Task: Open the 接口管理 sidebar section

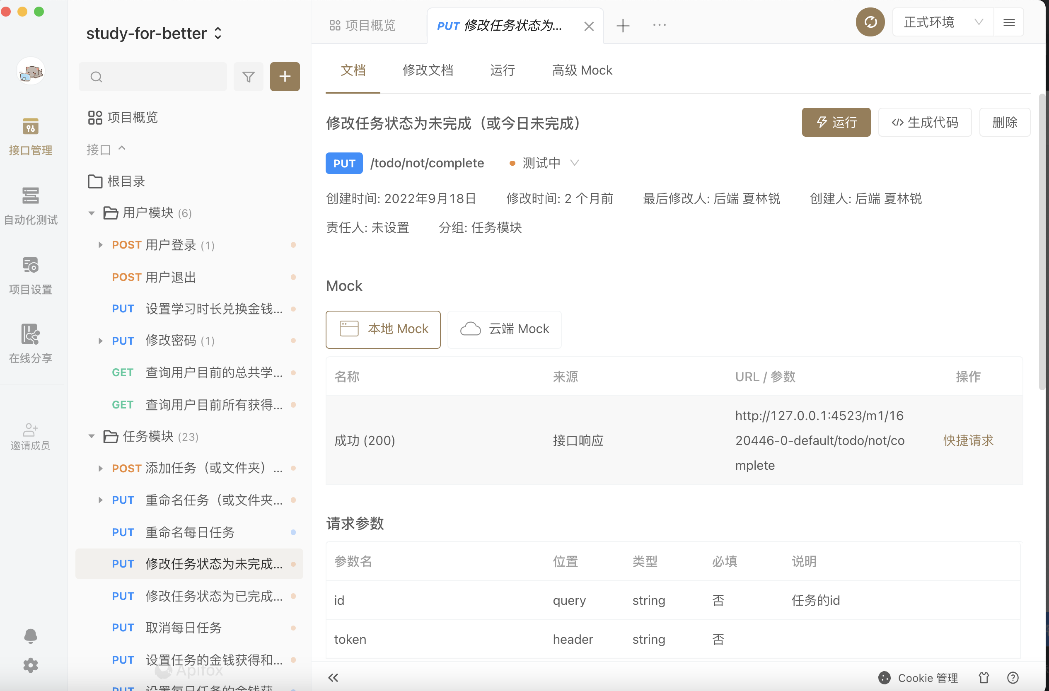Action: (30, 137)
